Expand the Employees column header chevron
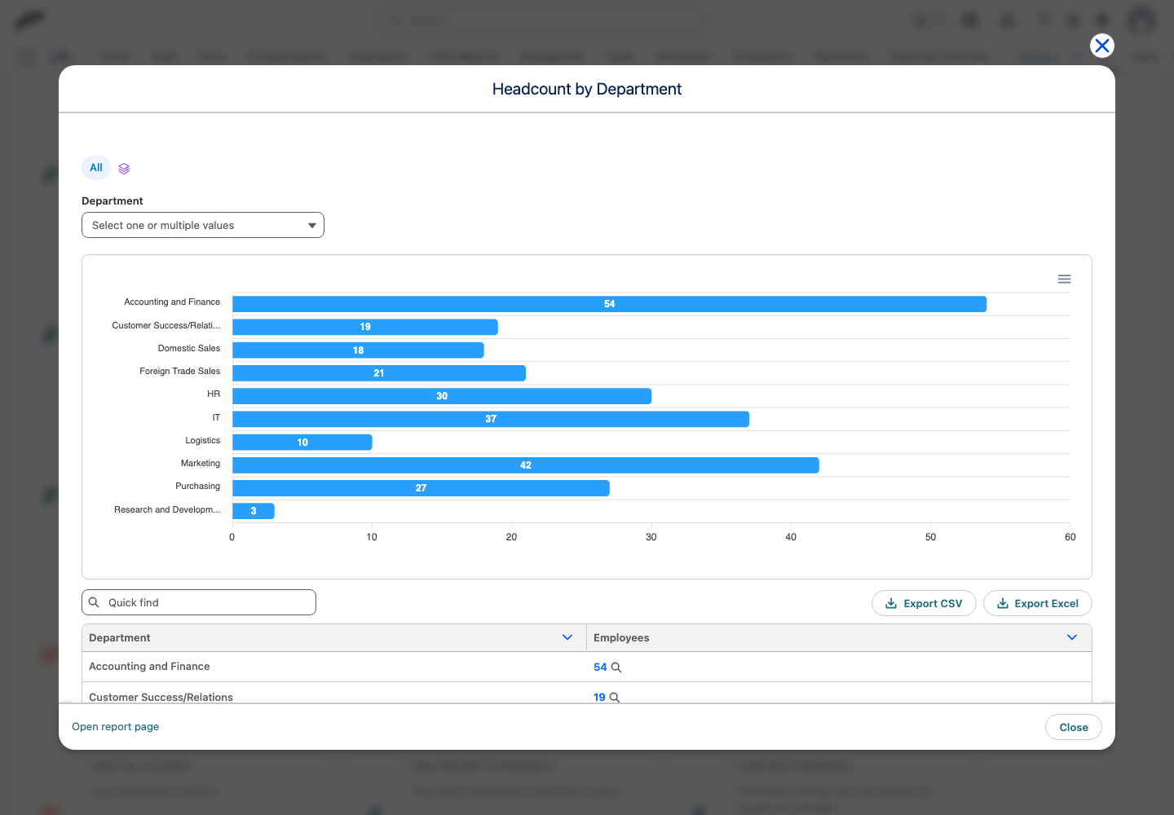This screenshot has height=815, width=1174. (x=1072, y=637)
